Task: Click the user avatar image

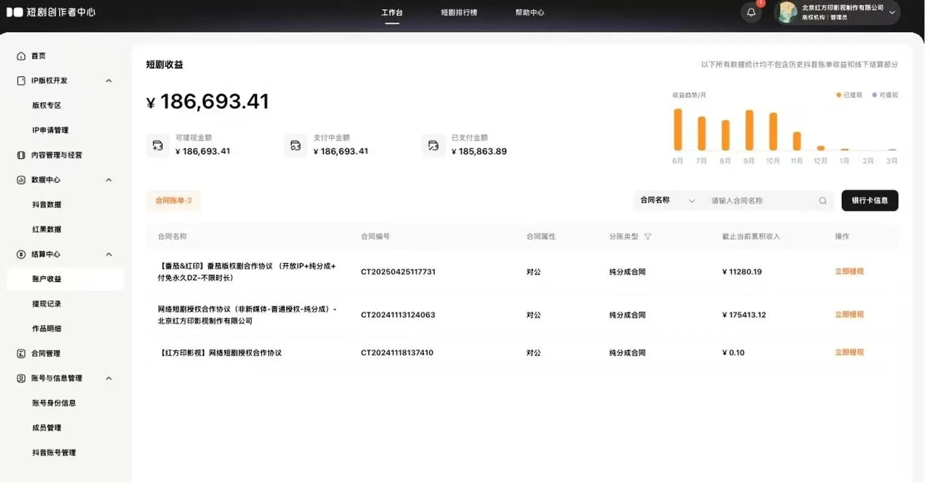Action: click(787, 13)
